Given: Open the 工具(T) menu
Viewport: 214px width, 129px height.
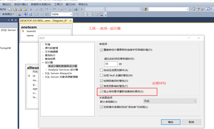Looking at the screenshot, I should pos(58,4).
